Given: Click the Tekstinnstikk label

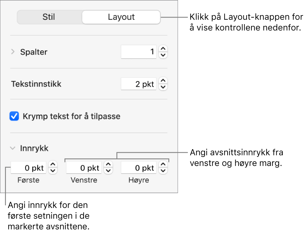Looking at the screenshot, I should coord(36,84).
